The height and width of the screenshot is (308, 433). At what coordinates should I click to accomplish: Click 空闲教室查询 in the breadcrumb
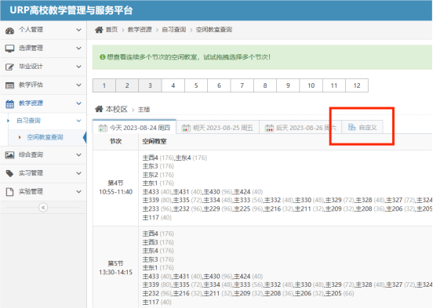pos(214,30)
